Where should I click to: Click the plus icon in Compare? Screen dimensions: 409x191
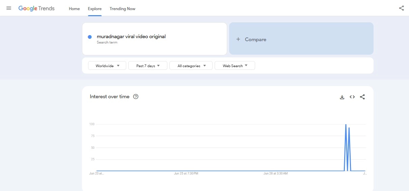coord(238,39)
